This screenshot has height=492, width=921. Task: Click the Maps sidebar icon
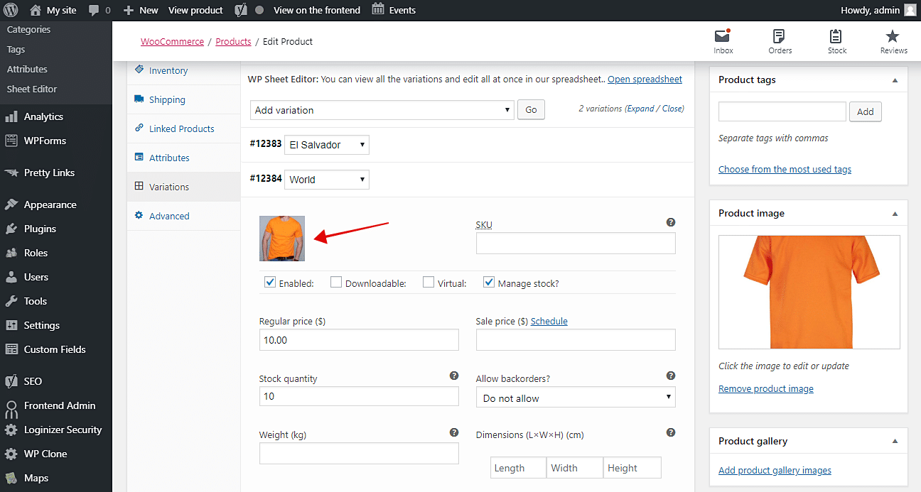[x=11, y=478]
